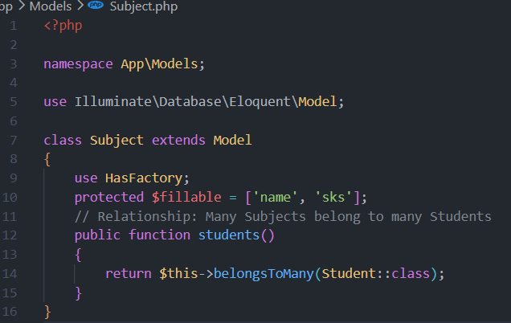Select line number 12 in the gutter
This screenshot has width=511, height=323.
click(10, 235)
